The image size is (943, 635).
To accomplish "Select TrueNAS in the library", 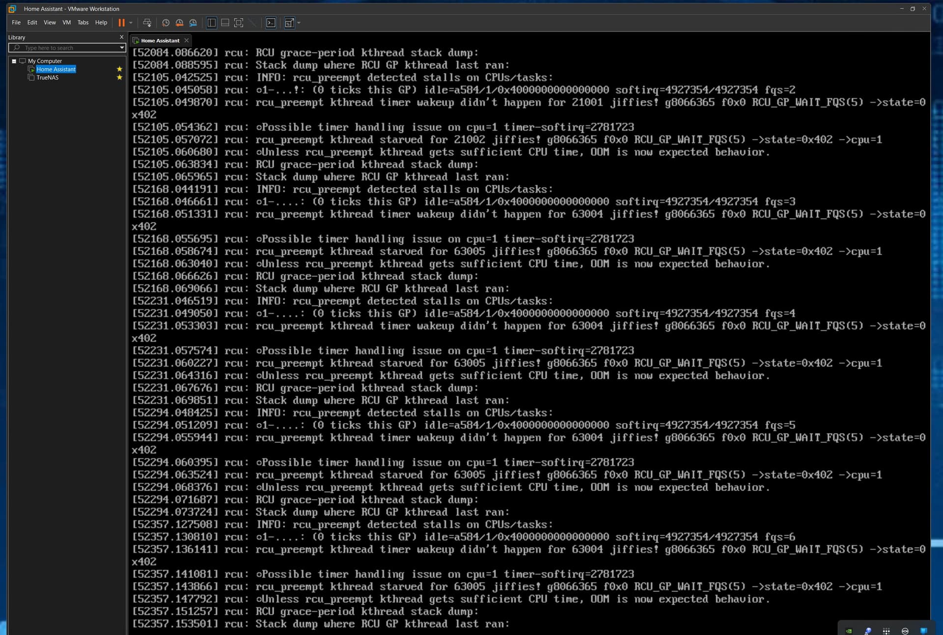I will [47, 78].
